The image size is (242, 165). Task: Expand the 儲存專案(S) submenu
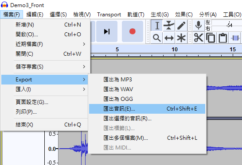pyautogui.click(x=51, y=67)
